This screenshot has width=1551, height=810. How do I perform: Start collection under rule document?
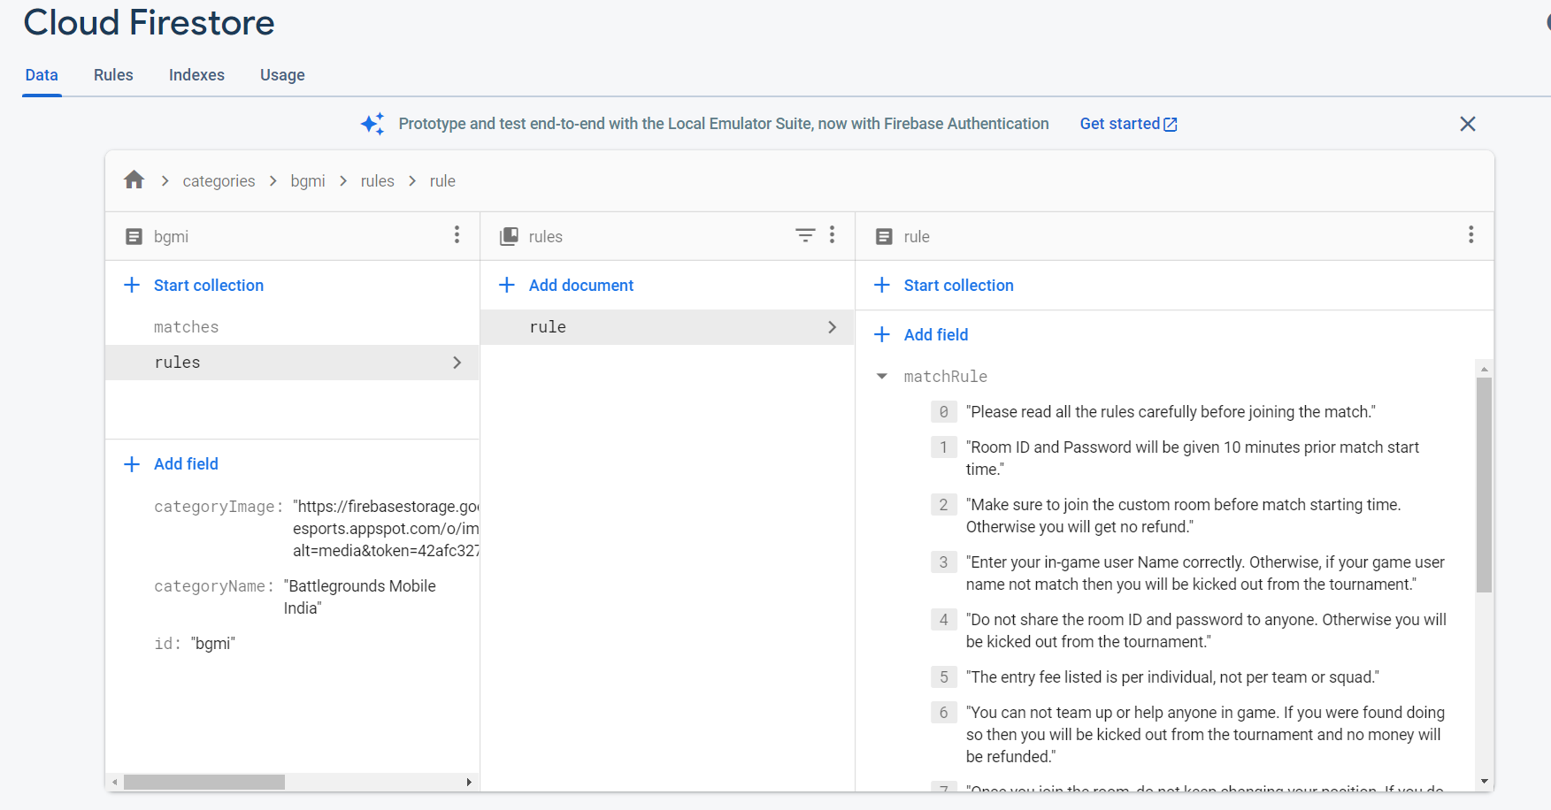(958, 285)
